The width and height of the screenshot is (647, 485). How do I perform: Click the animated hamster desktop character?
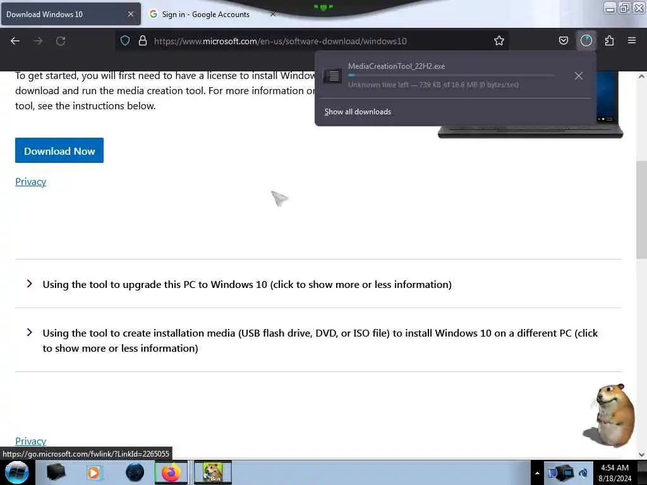(610, 416)
